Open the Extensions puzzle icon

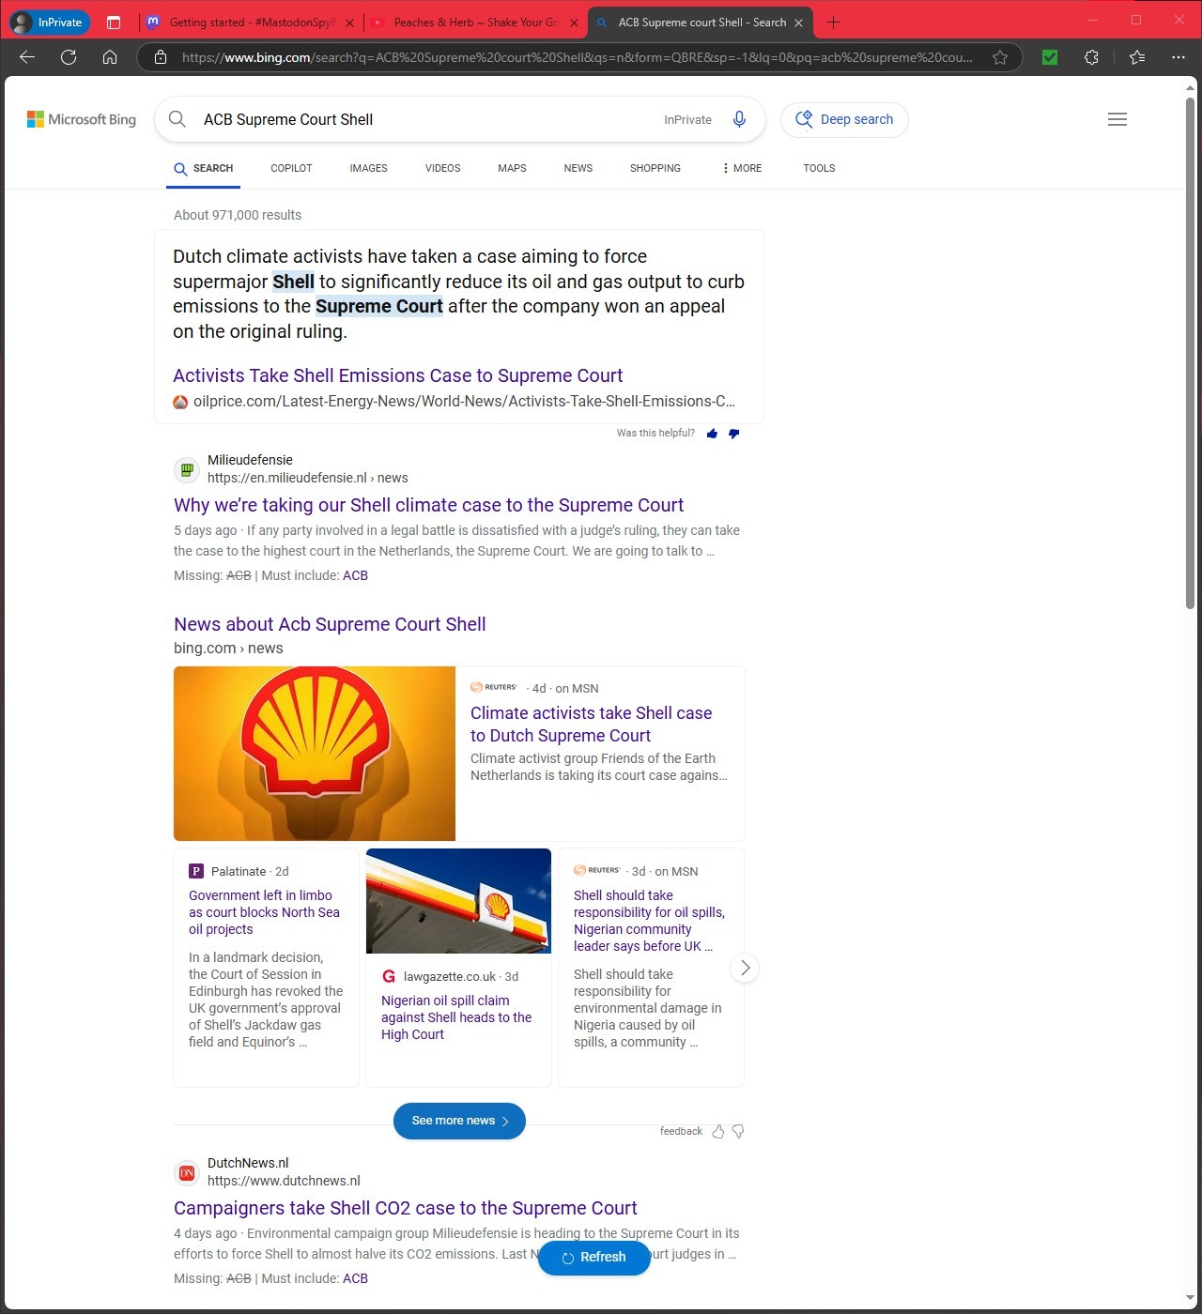tap(1091, 57)
